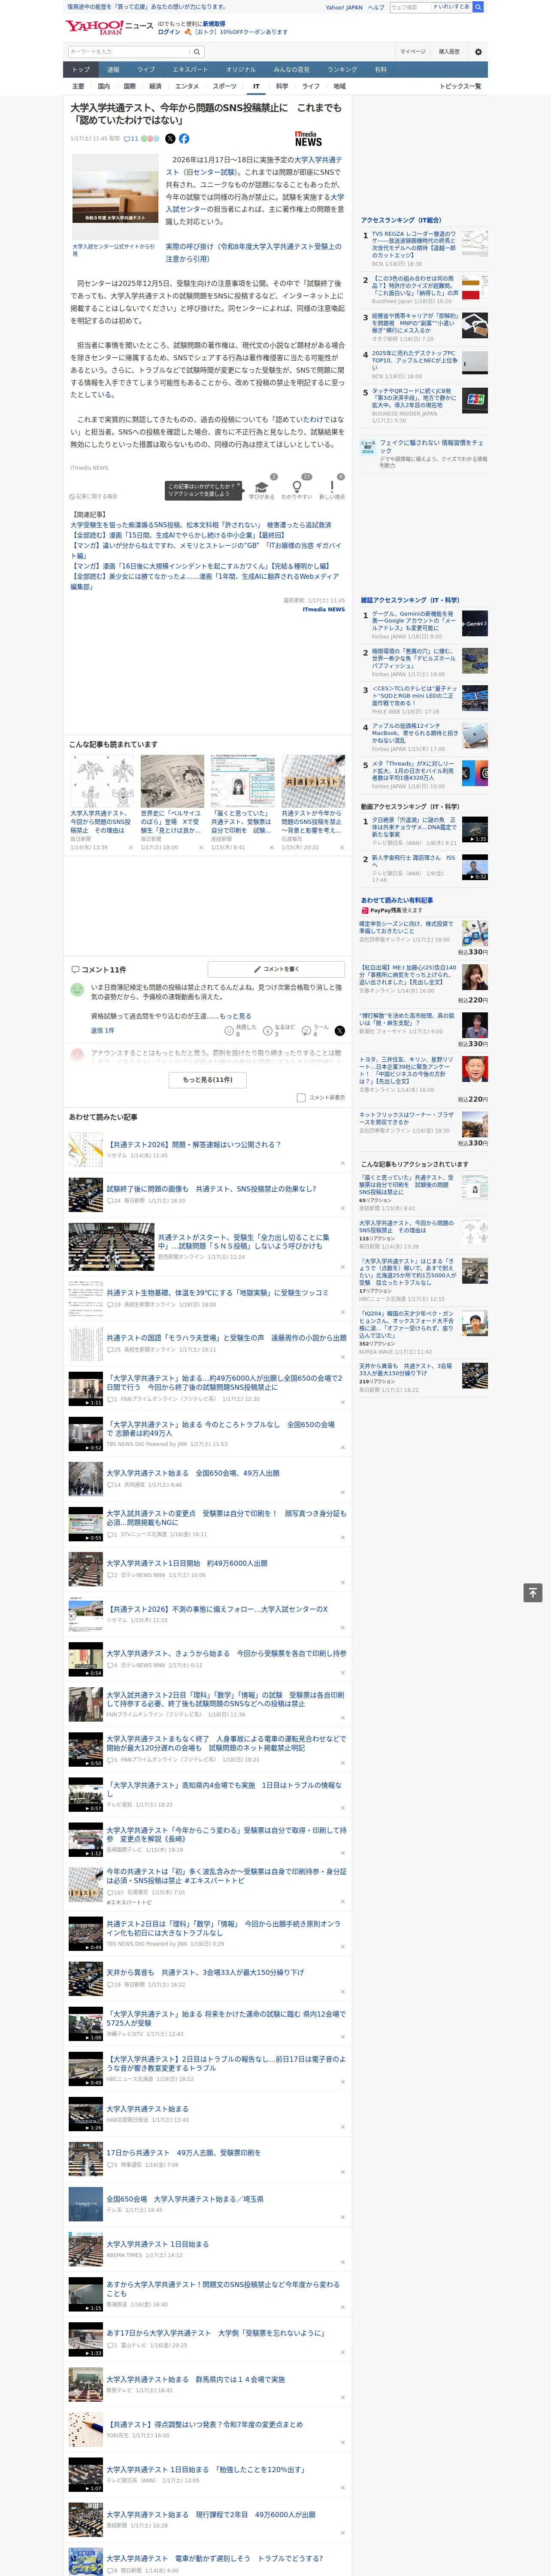551x2576 pixels.
Task: Share the article on Facebook
Action: (x=184, y=139)
